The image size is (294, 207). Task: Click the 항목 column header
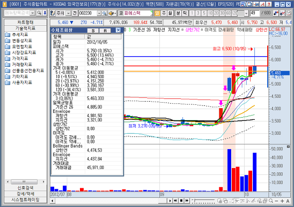pos(68,37)
